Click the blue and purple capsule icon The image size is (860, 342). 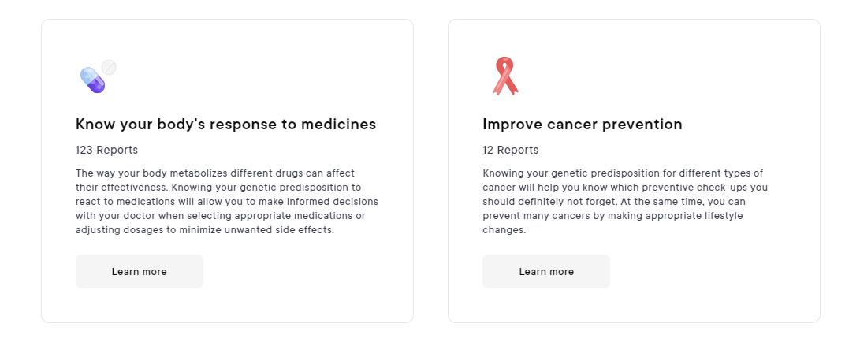point(92,80)
